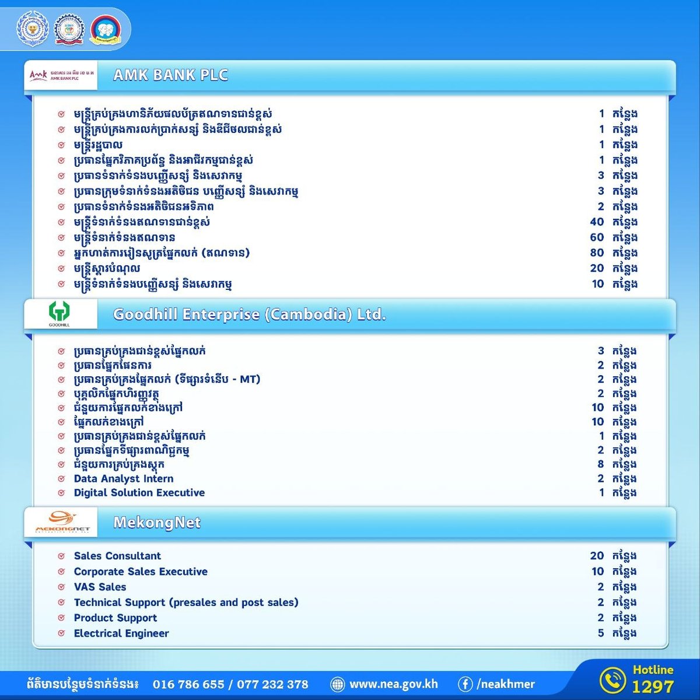Click the bullet icon beside មន្ត្រីស្តារបំណុល
The height and width of the screenshot is (700, 700).
61,269
